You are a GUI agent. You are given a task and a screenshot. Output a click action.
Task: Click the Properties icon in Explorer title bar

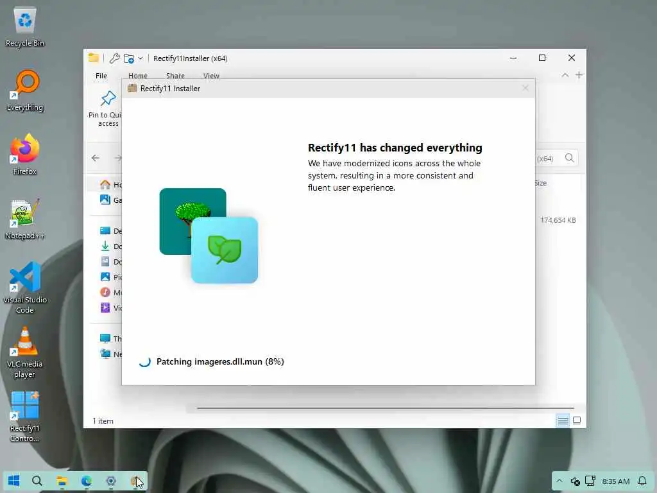point(114,58)
